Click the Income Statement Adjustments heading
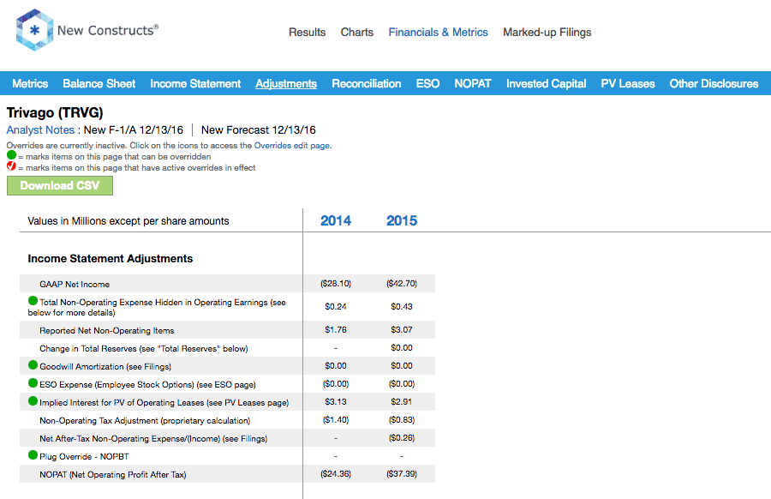 tap(111, 259)
